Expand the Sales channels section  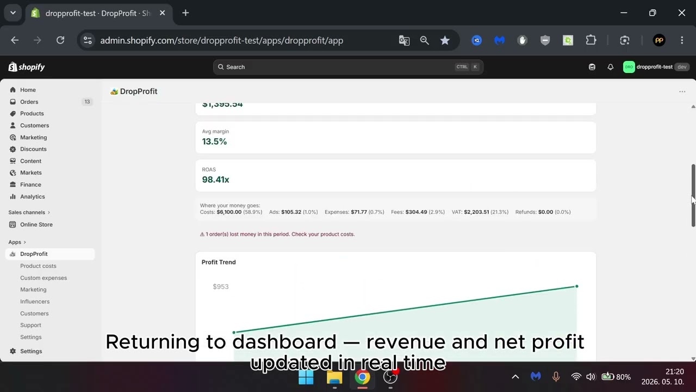click(x=29, y=212)
